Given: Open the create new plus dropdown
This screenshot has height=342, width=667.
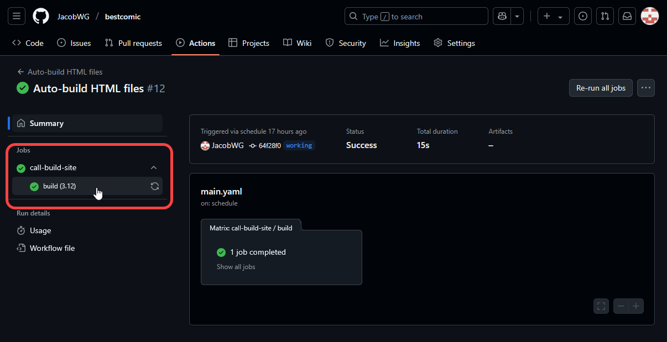Looking at the screenshot, I should click(553, 17).
